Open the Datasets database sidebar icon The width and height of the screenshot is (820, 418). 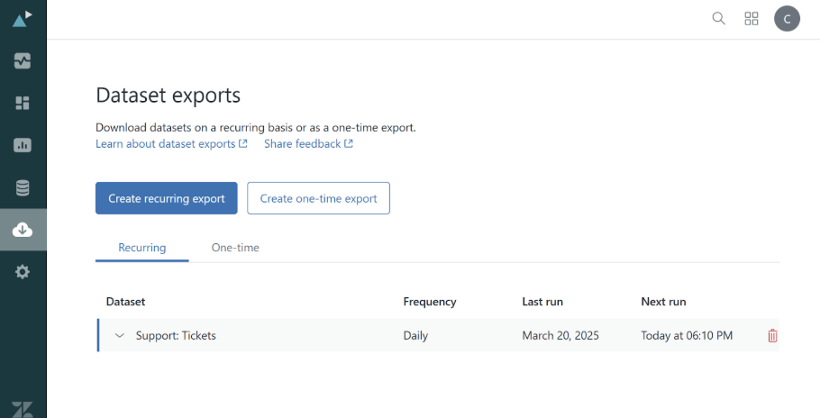[23, 187]
